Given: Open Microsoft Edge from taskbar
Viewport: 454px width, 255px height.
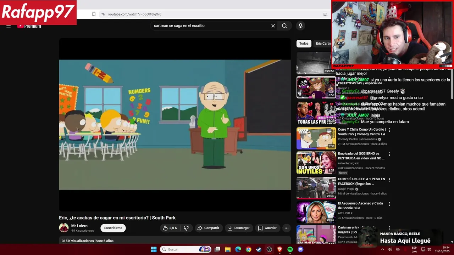Looking at the screenshot, I should coord(238,249).
